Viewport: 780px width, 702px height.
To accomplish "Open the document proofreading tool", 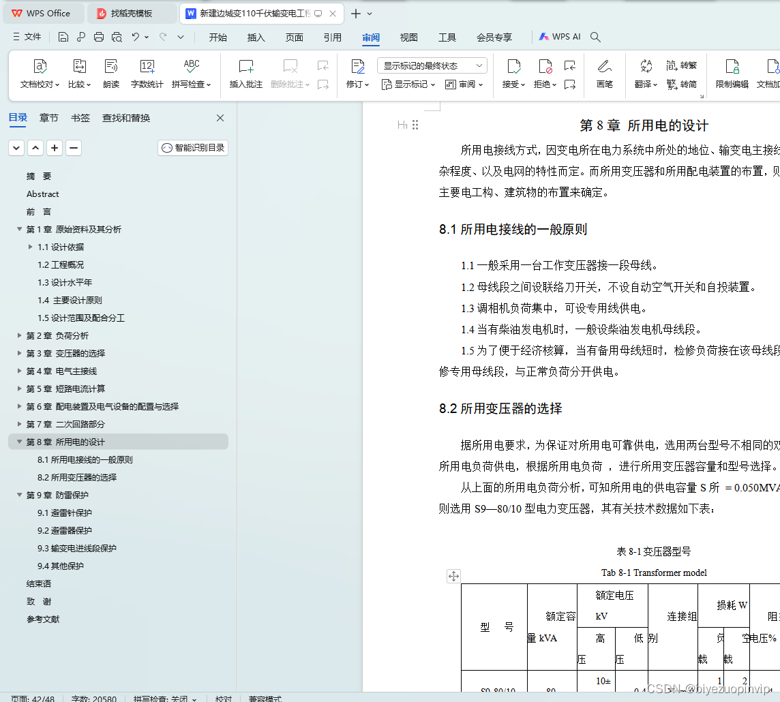I will click(40, 74).
